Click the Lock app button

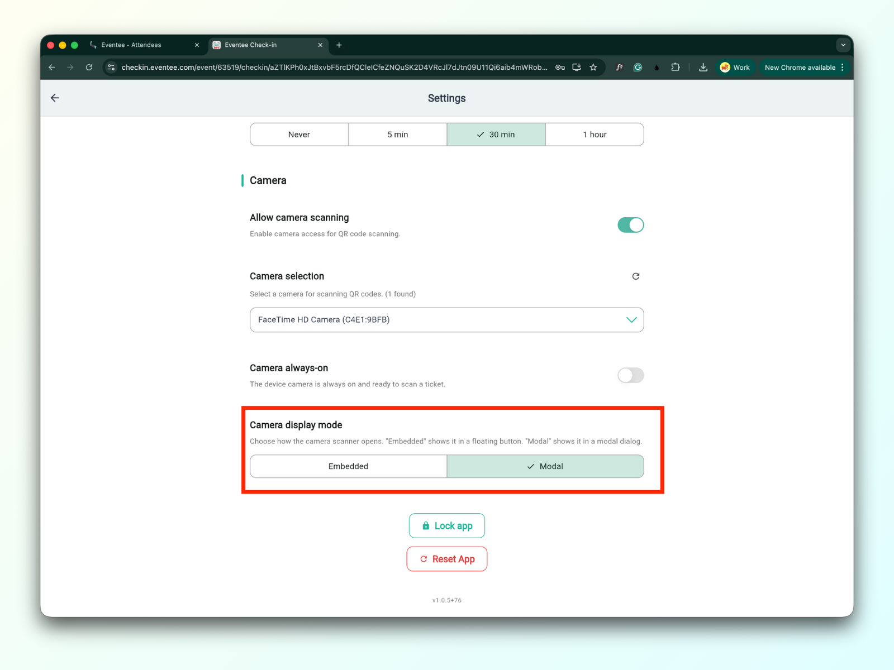coord(447,526)
